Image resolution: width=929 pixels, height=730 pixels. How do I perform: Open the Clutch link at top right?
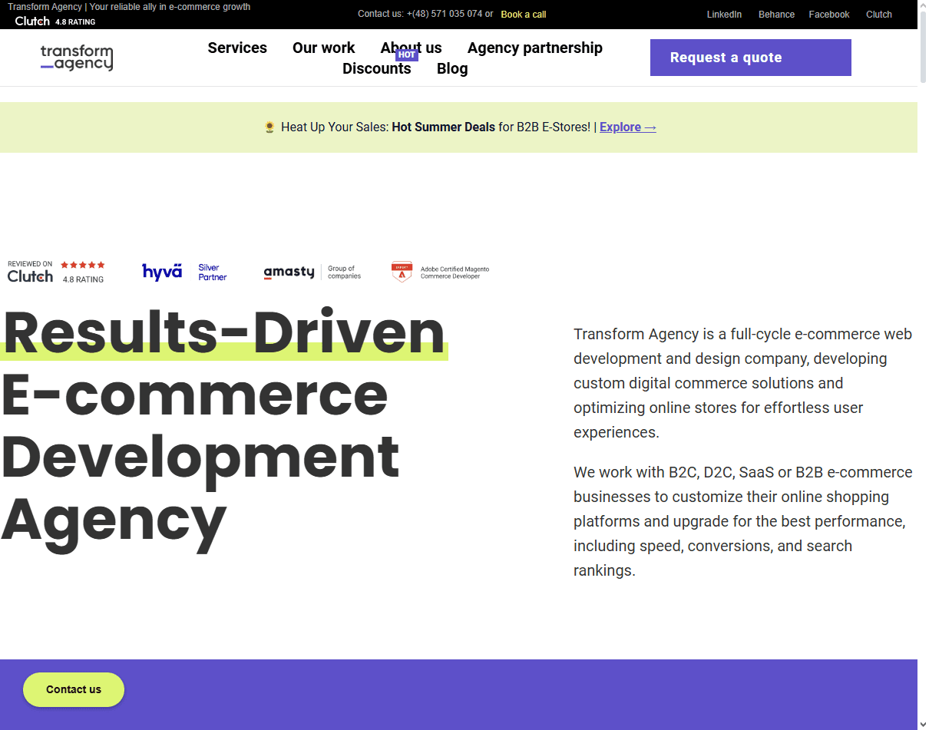[x=879, y=15]
